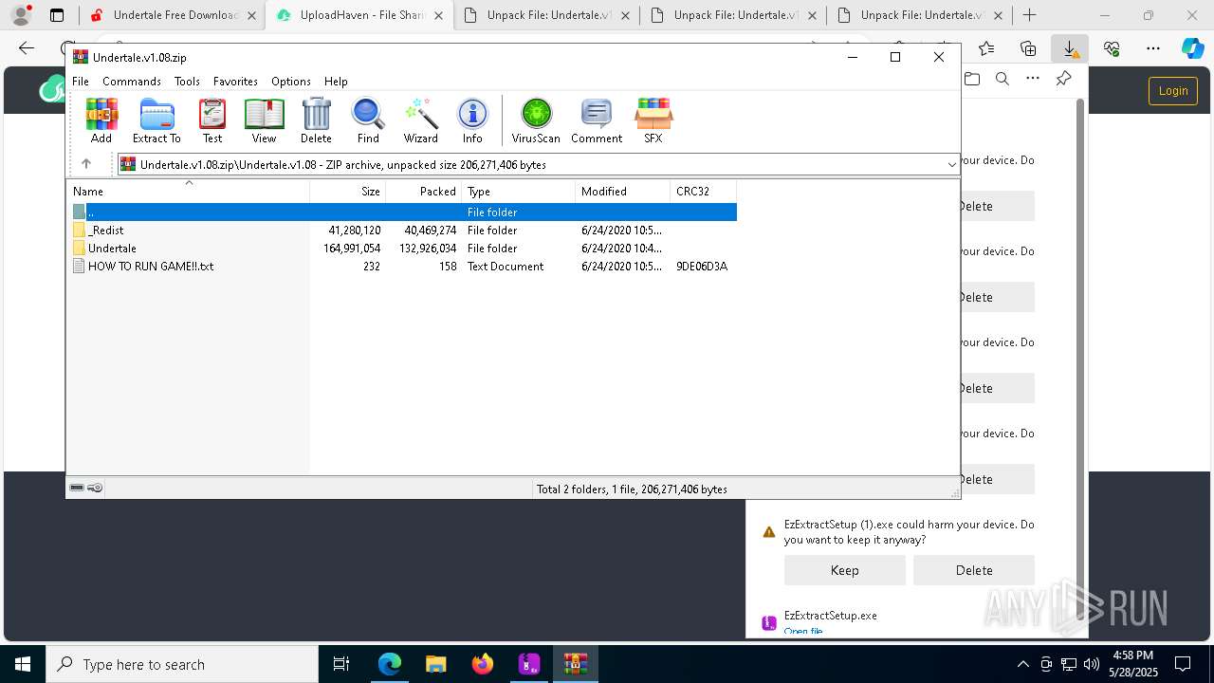Screen dimensions: 1214x683
Task: Sort the list by Name column
Action: click(188, 191)
